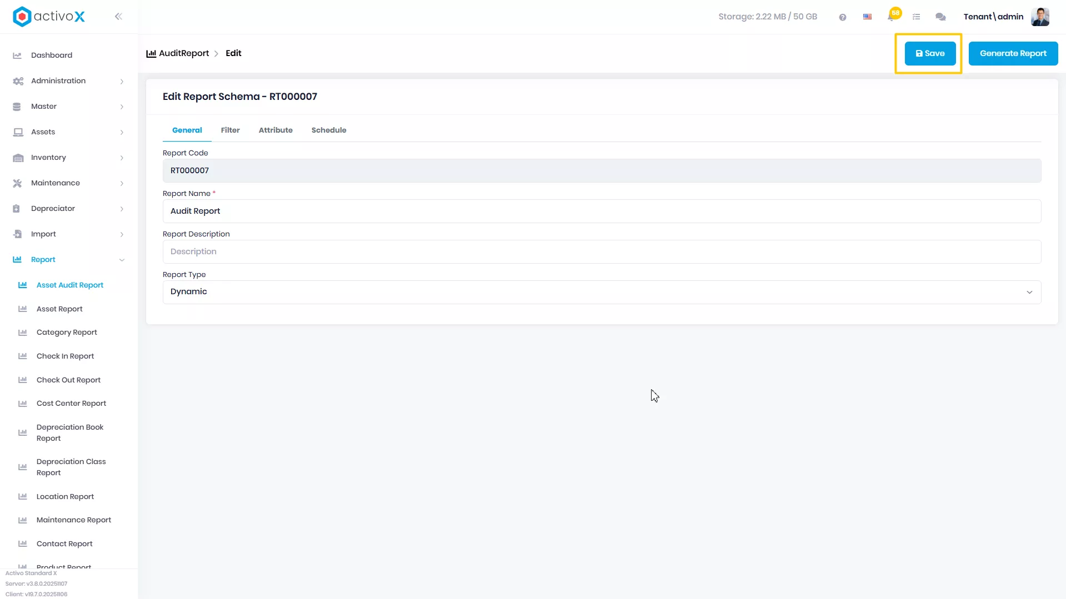The image size is (1066, 599).
Task: Open the Check Out Report link
Action: [68, 380]
